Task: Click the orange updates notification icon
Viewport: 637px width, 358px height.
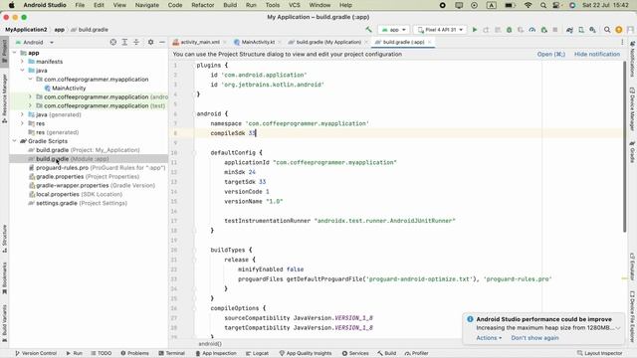Action: coord(619,30)
